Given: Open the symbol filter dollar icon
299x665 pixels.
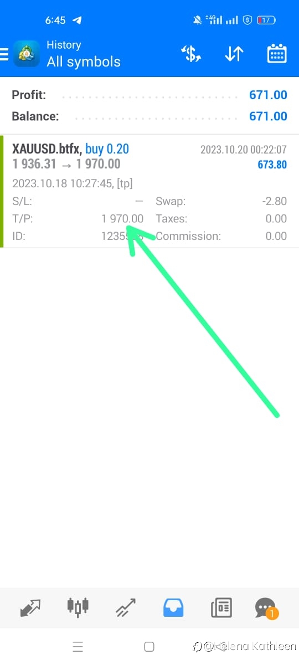Looking at the screenshot, I should [191, 54].
